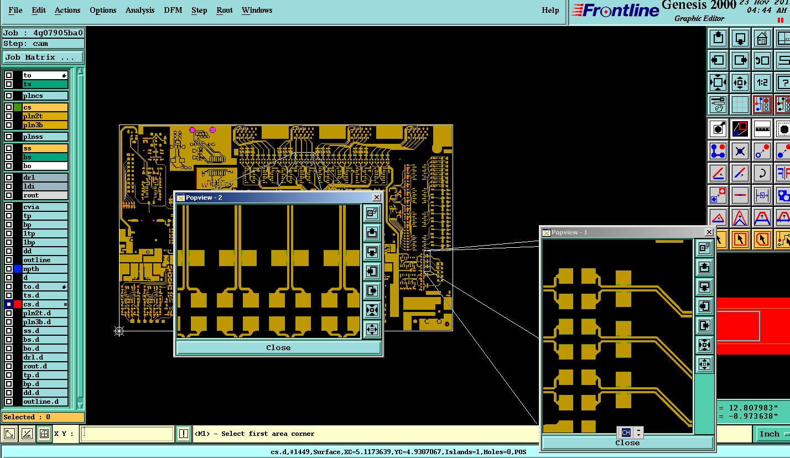Select the move point tool with red dot
This screenshot has width=790, height=458.
point(762,150)
